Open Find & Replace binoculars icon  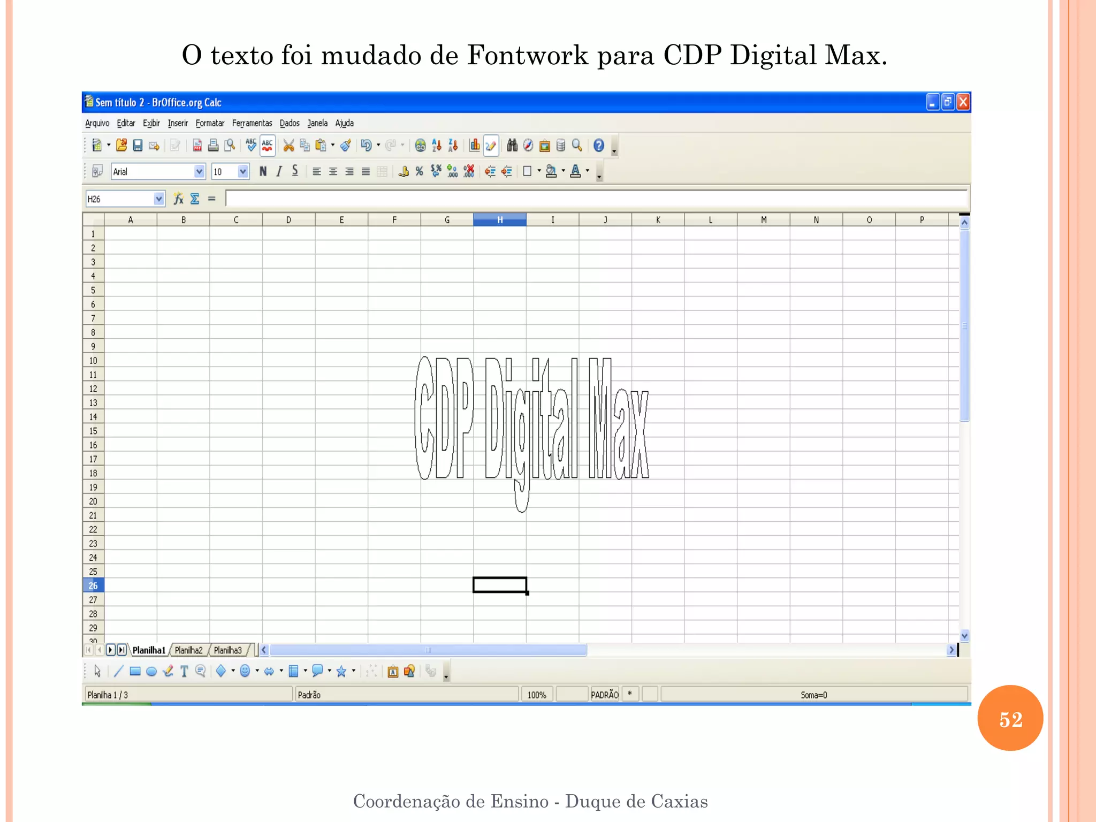(512, 146)
